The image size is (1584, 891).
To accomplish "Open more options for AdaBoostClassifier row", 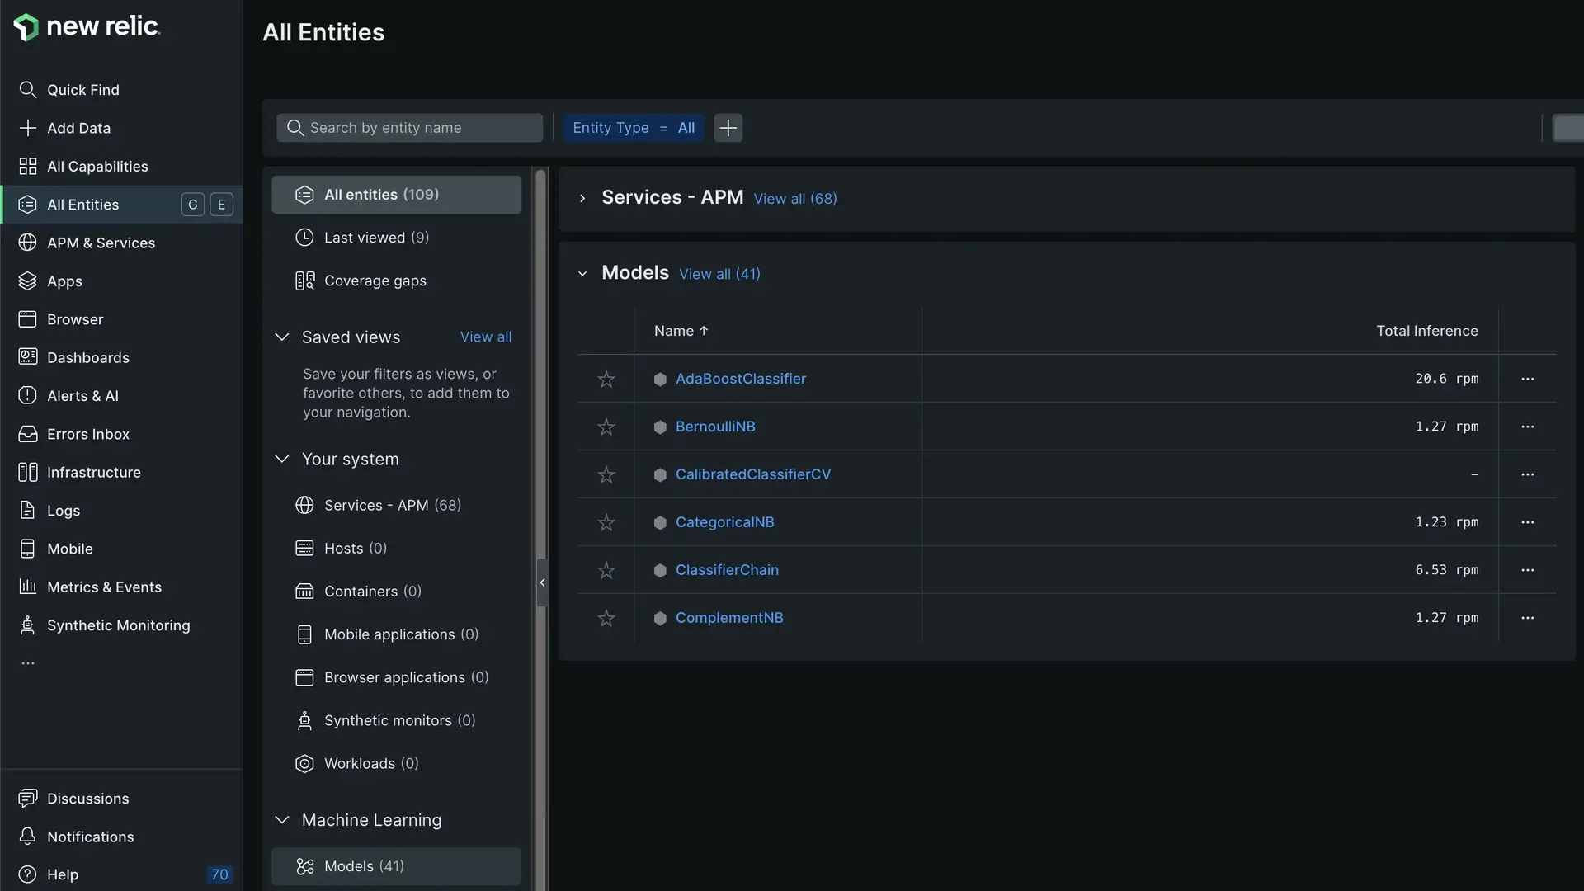I will 1527,379.
